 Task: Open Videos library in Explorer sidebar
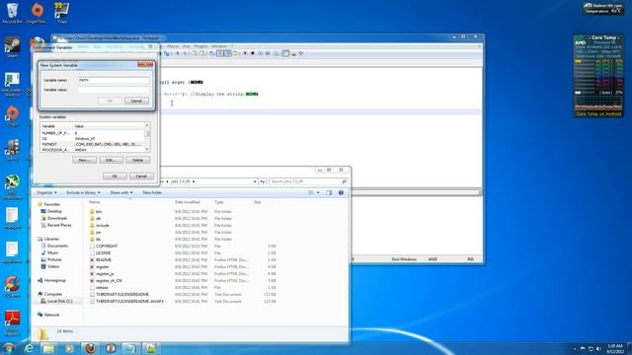click(x=53, y=266)
